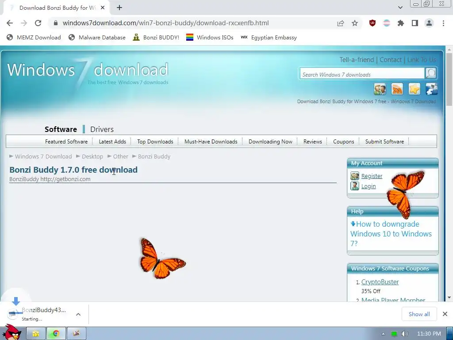Click the blue share icon in header
This screenshot has width=453, height=340.
click(x=432, y=89)
